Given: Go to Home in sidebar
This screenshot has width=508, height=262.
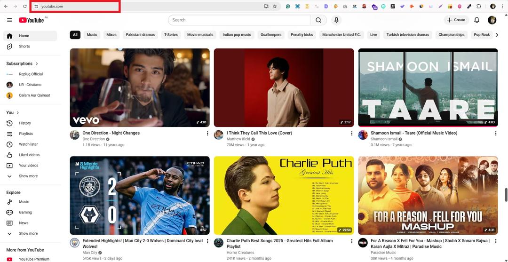Looking at the screenshot, I should tap(30, 36).
